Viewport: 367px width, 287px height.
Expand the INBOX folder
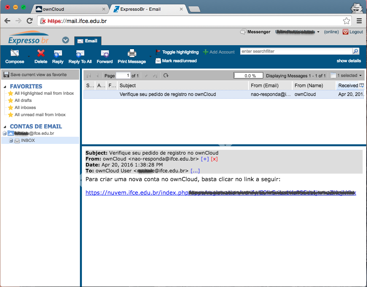coord(11,140)
